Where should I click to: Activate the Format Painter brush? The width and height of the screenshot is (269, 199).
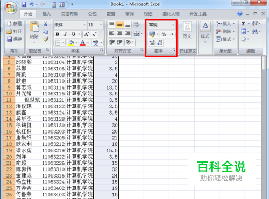[46, 39]
